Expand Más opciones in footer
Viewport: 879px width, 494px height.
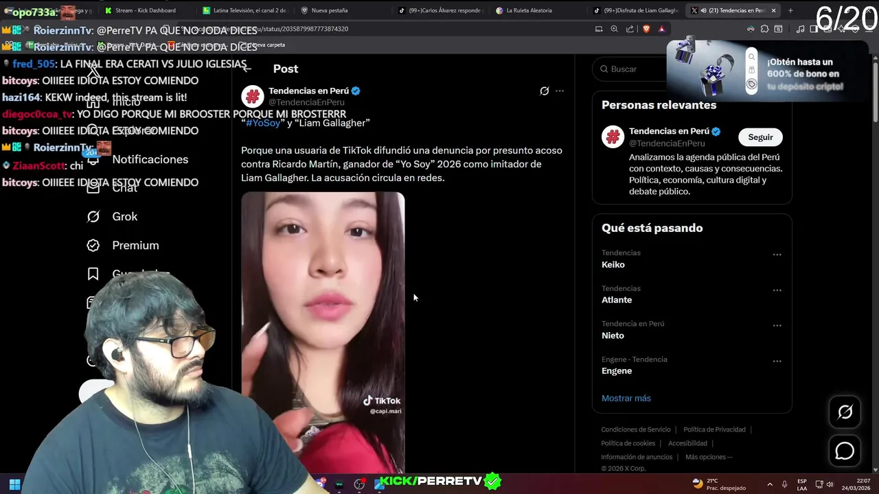click(709, 457)
